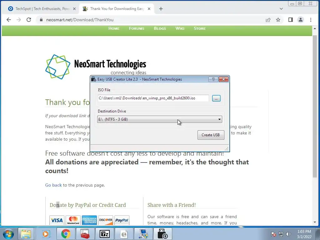320x240 pixels.
Task: Click the page scroll up arrow
Action: (x=315, y=29)
